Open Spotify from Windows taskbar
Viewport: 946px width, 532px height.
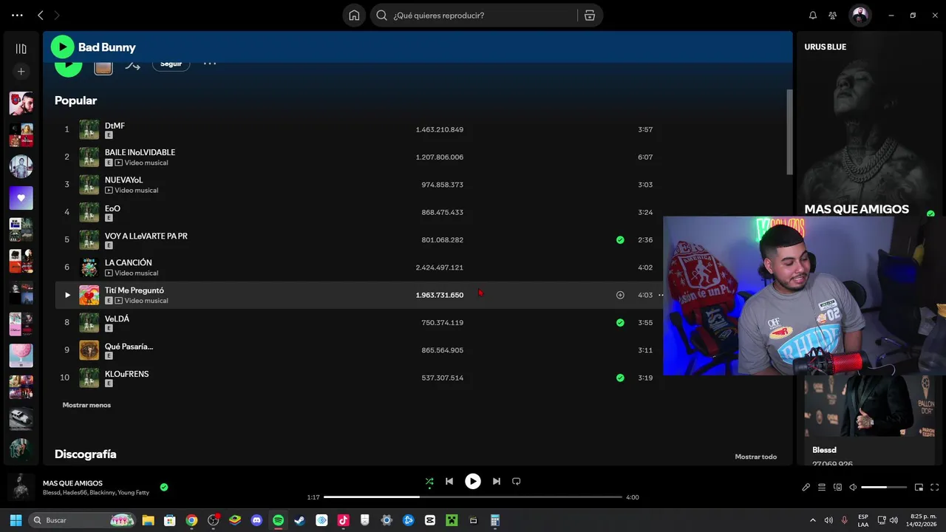(278, 520)
